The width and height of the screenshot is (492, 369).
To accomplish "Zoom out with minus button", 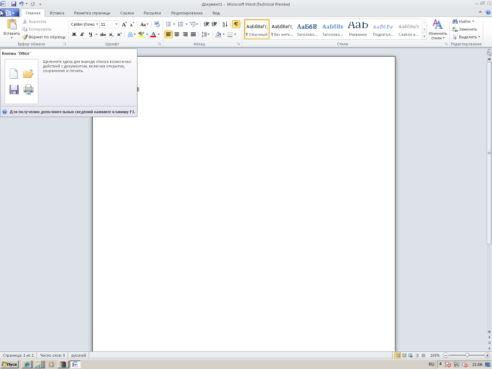I will [446, 355].
